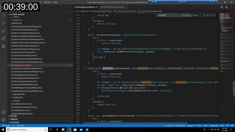Viewport: 235px width, 132px height.
Task: Toggle Use Regular Expression in find widget
Action: point(190,15)
